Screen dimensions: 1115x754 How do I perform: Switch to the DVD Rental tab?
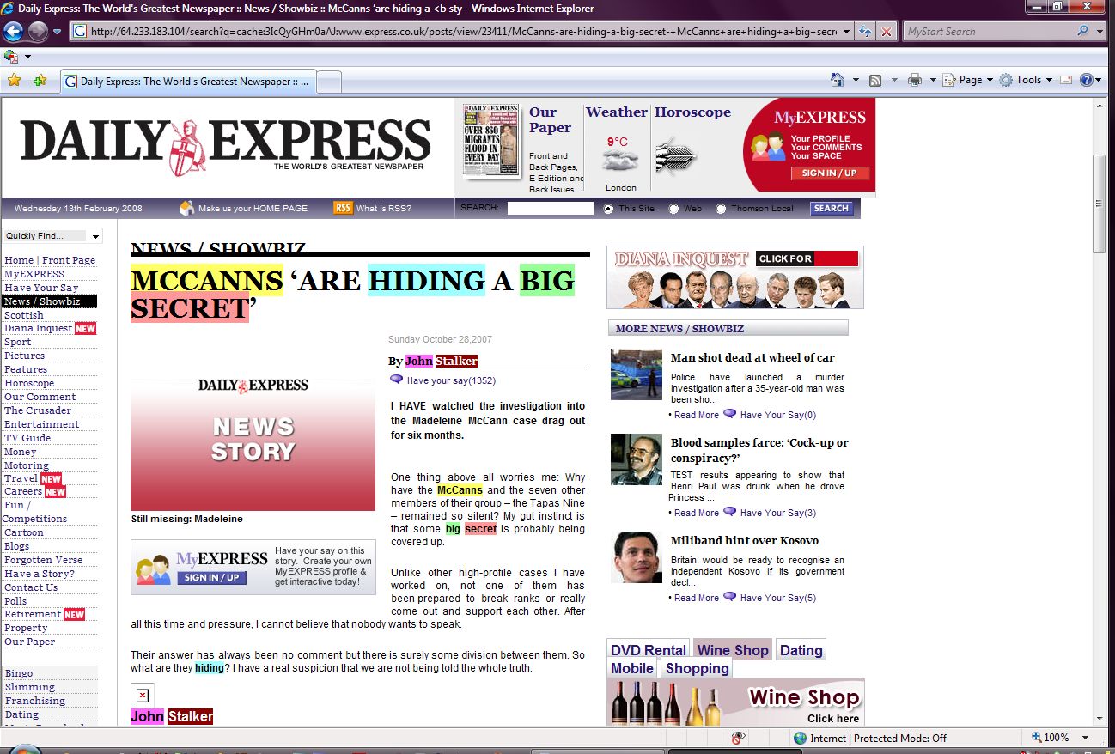click(648, 650)
